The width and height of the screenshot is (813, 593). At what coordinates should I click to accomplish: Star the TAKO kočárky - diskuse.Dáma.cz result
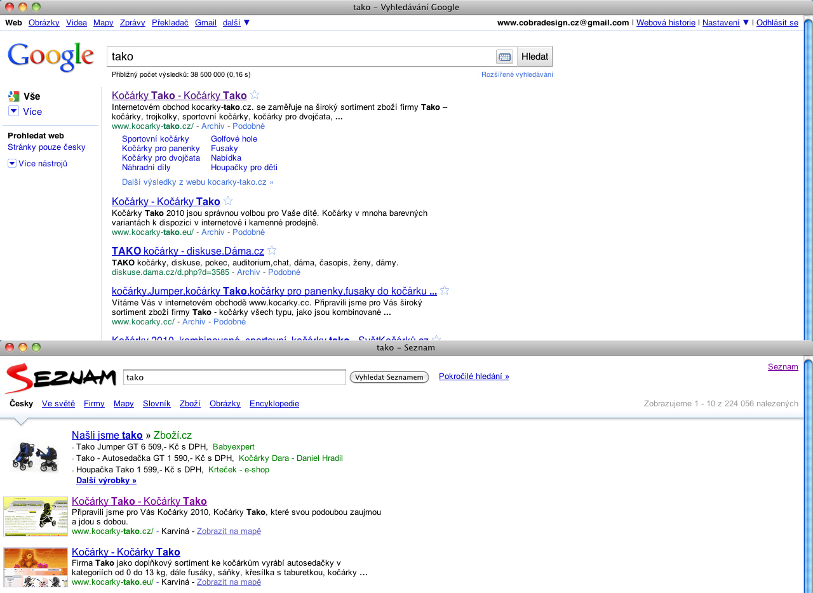pyautogui.click(x=272, y=250)
